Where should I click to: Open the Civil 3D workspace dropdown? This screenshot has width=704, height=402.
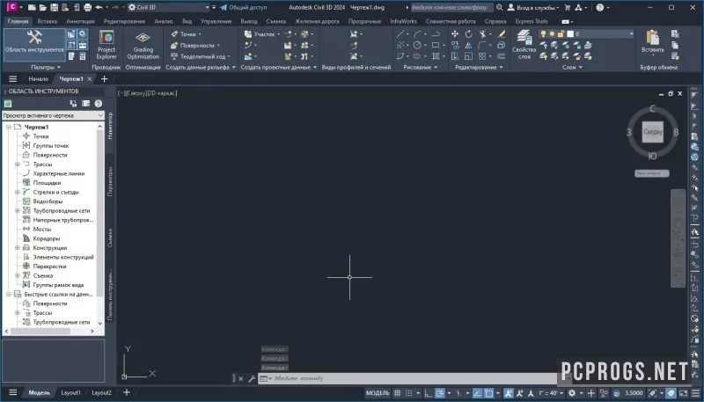tap(169, 7)
